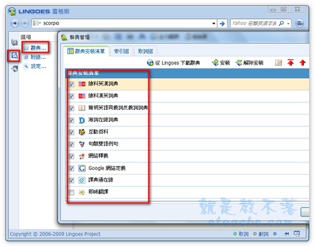Switch to the 取詞組 tab

(x=145, y=52)
